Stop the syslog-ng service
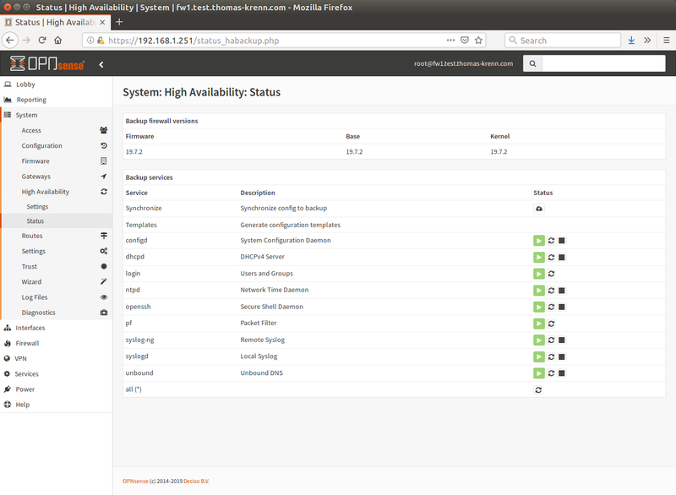This screenshot has height=495, width=676. (562, 340)
